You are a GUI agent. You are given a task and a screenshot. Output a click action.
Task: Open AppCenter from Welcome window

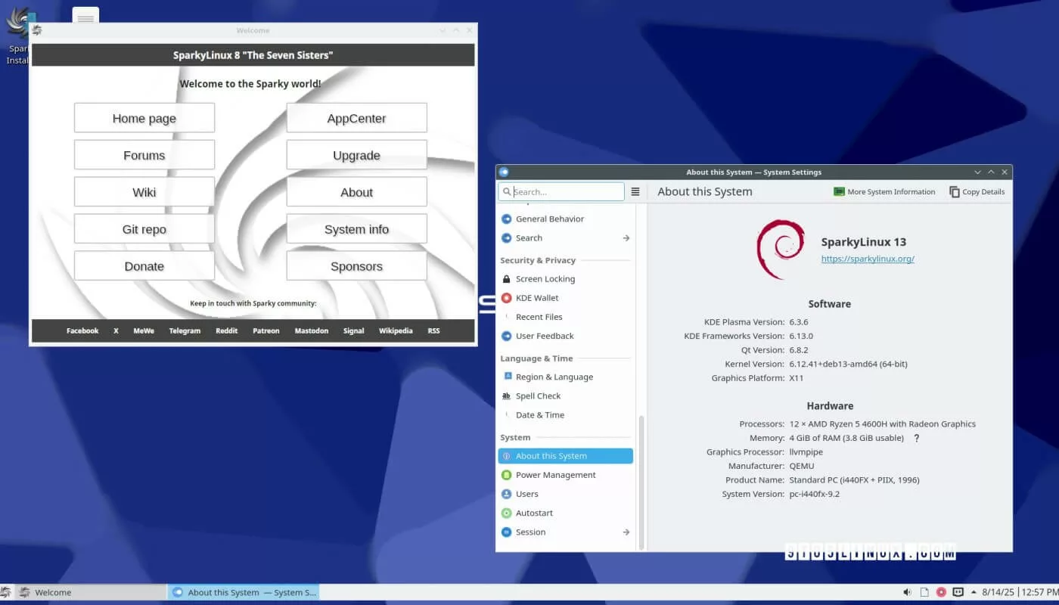[x=356, y=118]
